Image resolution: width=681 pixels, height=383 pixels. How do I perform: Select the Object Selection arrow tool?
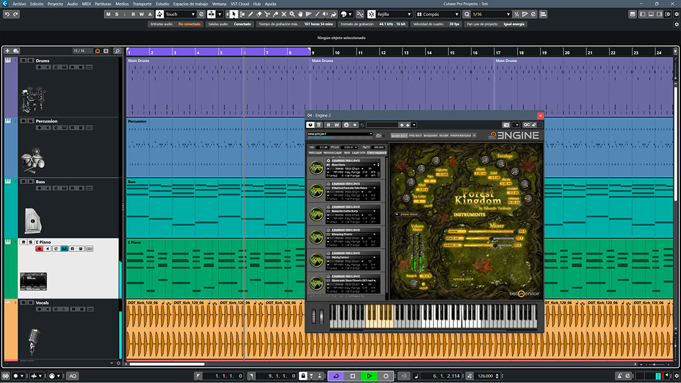234,14
